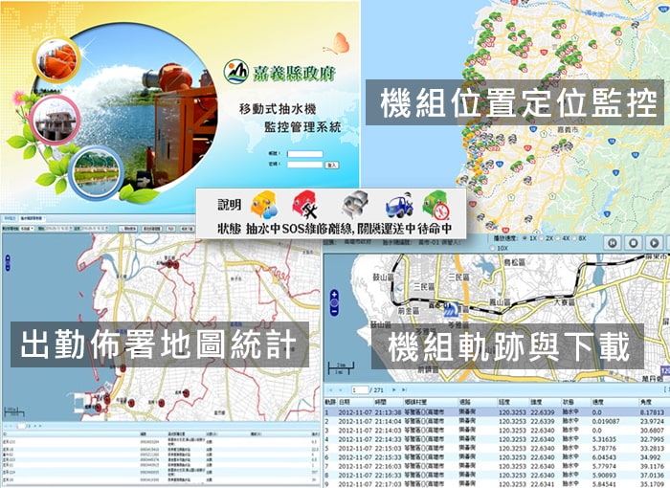Image resolution: width=670 pixels, height=488 pixels.
Task: Go to next page of track records
Action: coord(394,389)
